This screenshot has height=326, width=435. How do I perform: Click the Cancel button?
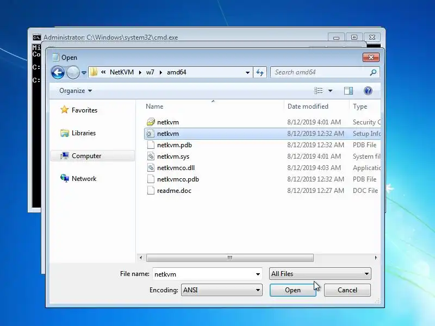(x=347, y=290)
